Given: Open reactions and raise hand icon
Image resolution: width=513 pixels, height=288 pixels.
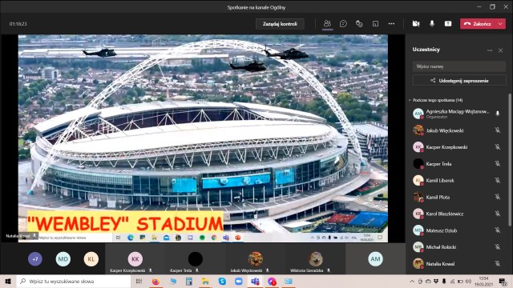Looking at the screenshot, I should click(x=359, y=23).
